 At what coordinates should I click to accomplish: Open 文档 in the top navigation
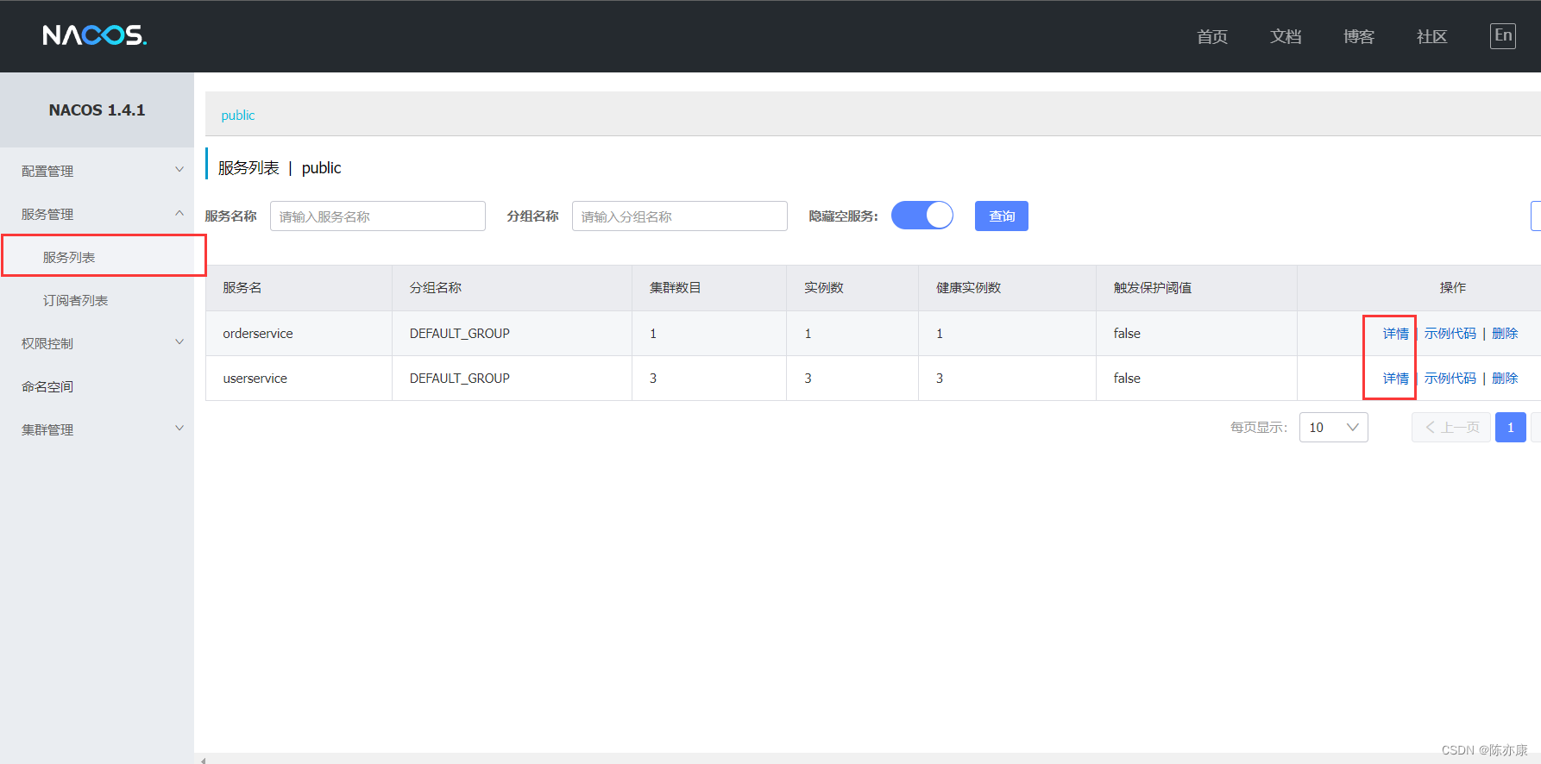pyautogui.click(x=1285, y=36)
